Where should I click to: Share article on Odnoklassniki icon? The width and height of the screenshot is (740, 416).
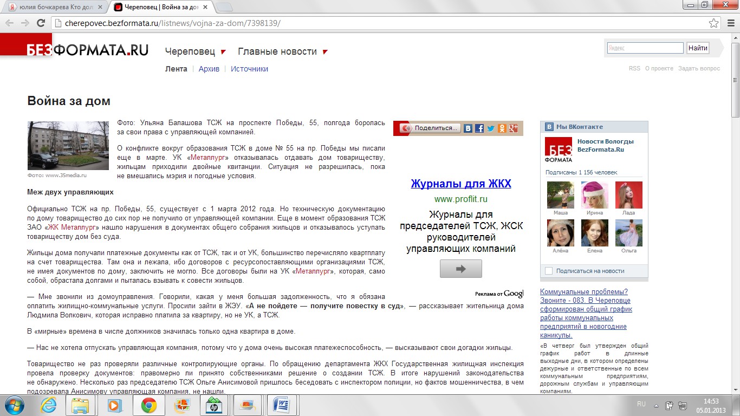coord(502,128)
